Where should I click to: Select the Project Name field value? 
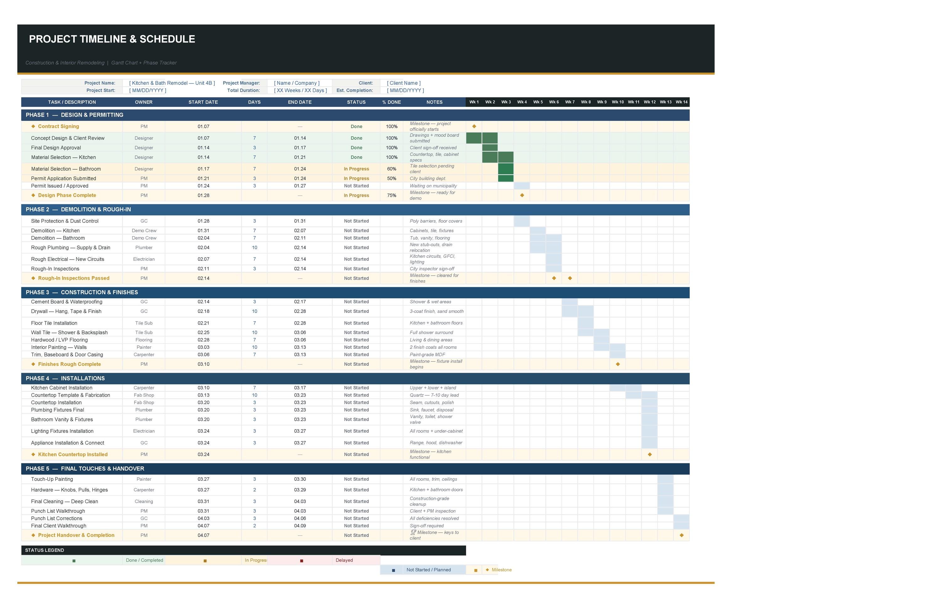point(172,83)
